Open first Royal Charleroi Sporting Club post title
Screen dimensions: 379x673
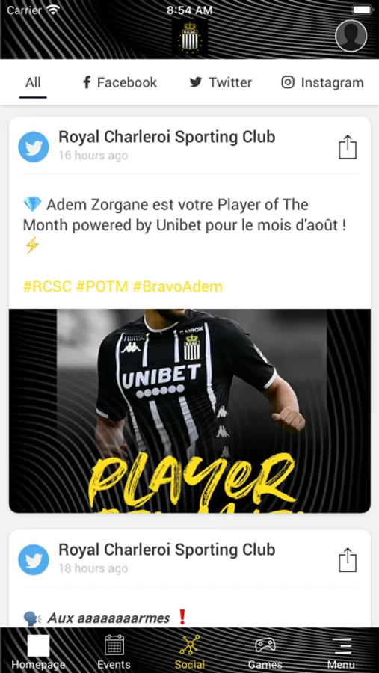167,137
